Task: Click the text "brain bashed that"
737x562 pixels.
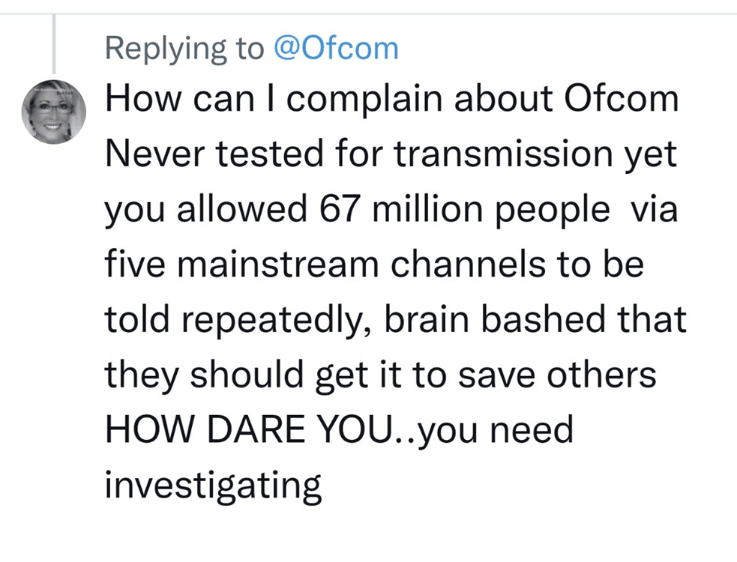Action: point(535,320)
